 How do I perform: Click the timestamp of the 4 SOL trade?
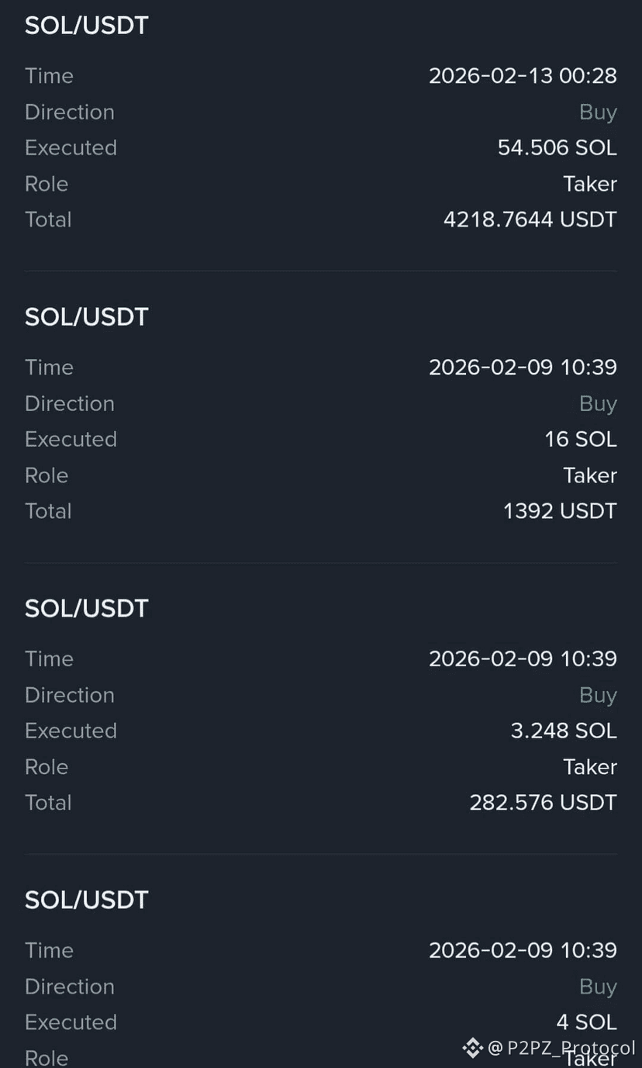pos(523,951)
